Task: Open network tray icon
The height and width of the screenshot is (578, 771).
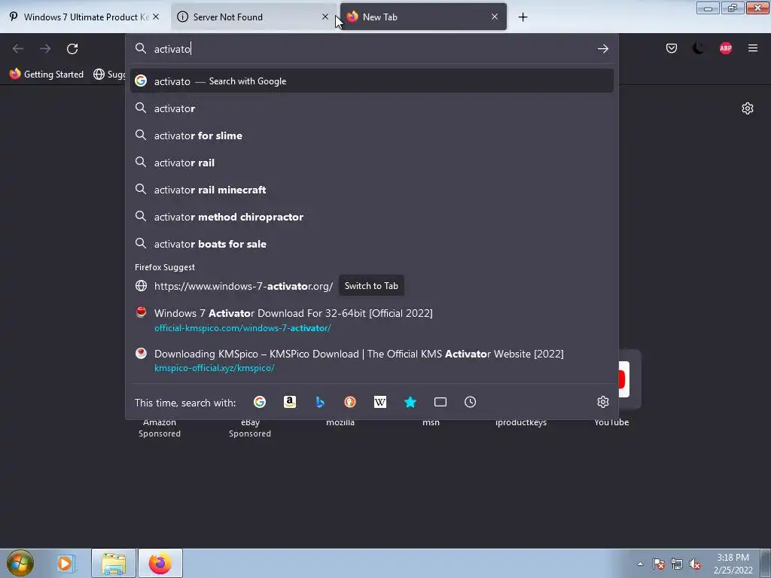Action: click(x=677, y=564)
